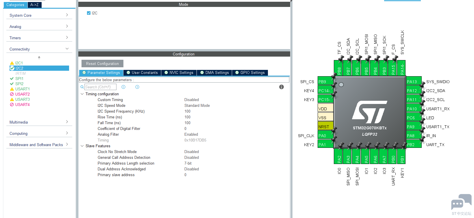Click the info icon in the parameters panel

click(x=282, y=87)
